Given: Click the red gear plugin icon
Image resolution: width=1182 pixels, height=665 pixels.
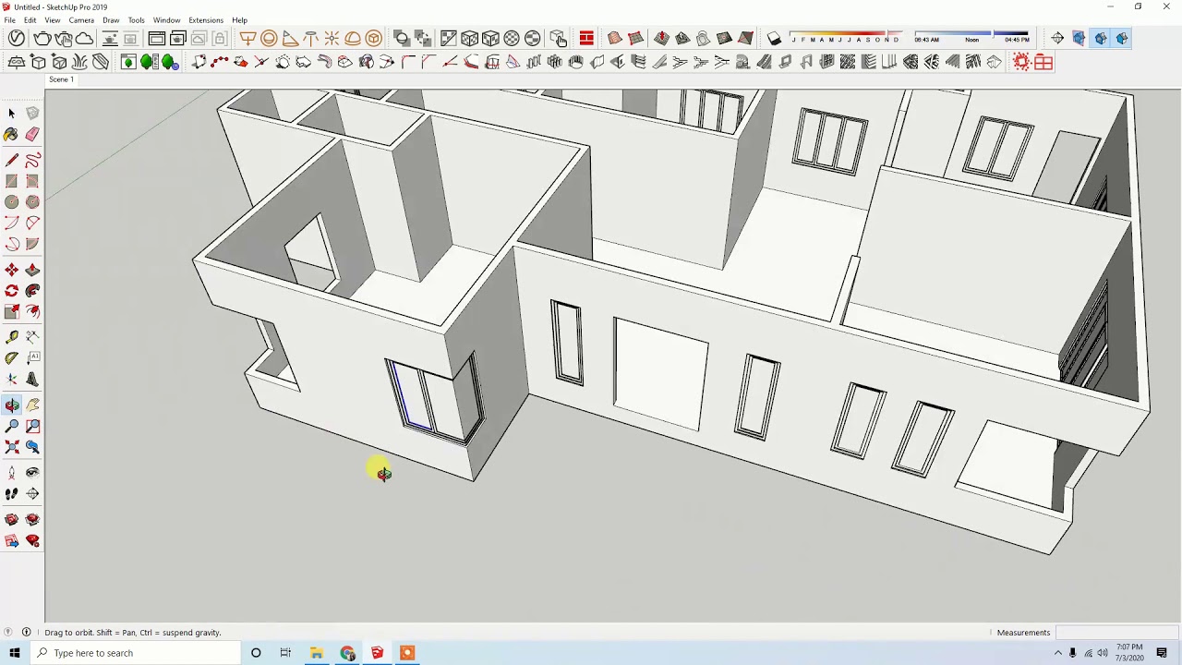Looking at the screenshot, I should [1021, 62].
